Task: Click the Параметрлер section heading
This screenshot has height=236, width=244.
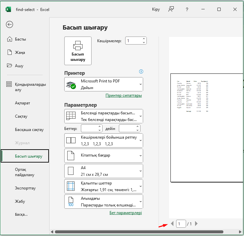Action: [x=81, y=105]
